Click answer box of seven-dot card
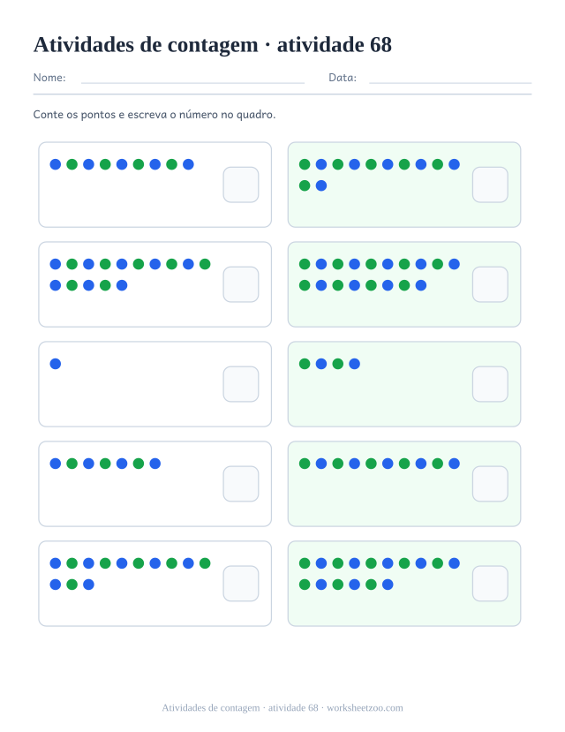This screenshot has height=732, width=565. [x=241, y=484]
